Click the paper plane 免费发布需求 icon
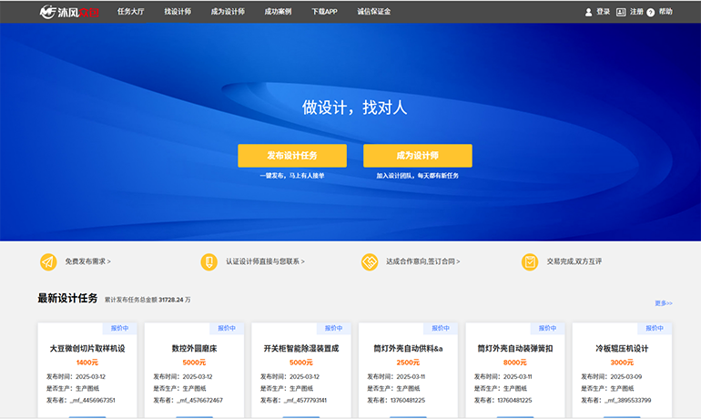The image size is (701, 419). [48, 261]
